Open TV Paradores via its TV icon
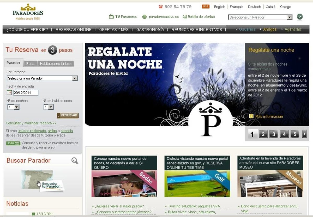 [111, 17]
